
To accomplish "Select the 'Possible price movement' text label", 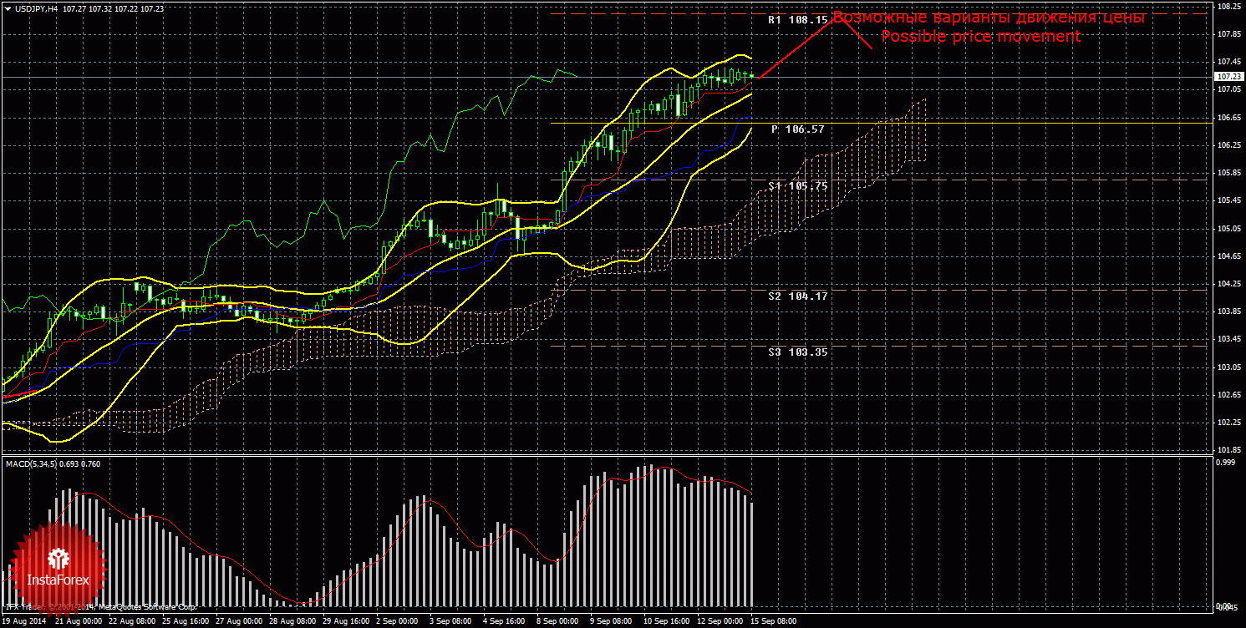I will point(980,37).
